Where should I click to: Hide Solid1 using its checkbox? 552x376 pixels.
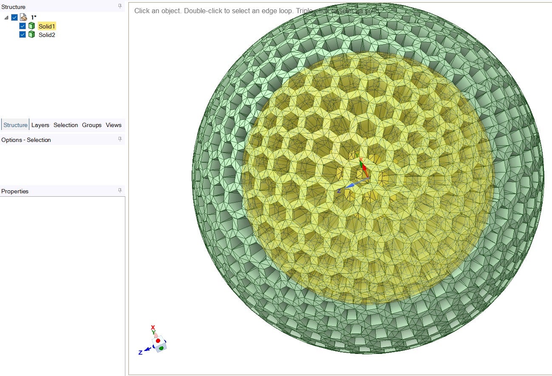(x=23, y=26)
